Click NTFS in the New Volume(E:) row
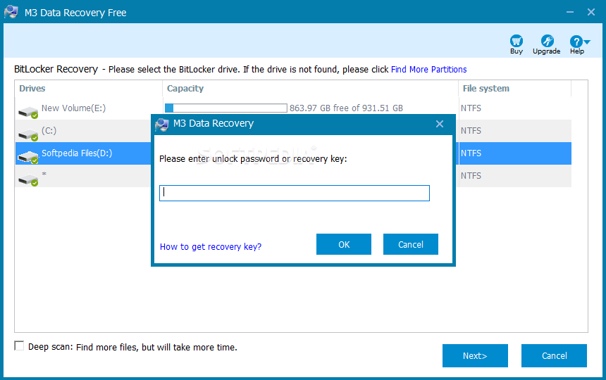Screen dimensions: 606x380 (x=471, y=108)
